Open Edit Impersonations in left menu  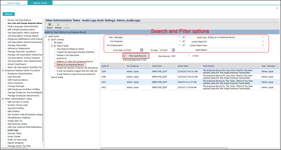(x=17, y=80)
